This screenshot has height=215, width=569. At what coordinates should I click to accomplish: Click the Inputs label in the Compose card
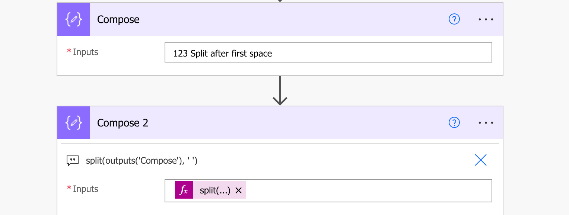click(x=85, y=52)
